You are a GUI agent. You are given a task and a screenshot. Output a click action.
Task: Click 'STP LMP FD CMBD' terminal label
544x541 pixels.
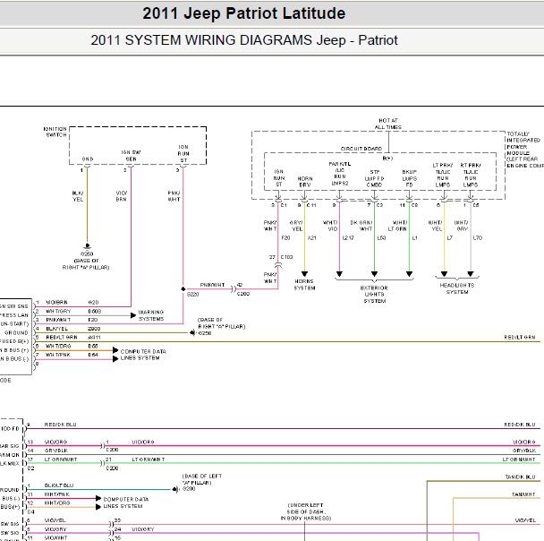(374, 178)
